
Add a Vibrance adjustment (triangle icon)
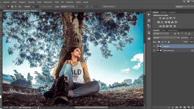pos(174,18)
